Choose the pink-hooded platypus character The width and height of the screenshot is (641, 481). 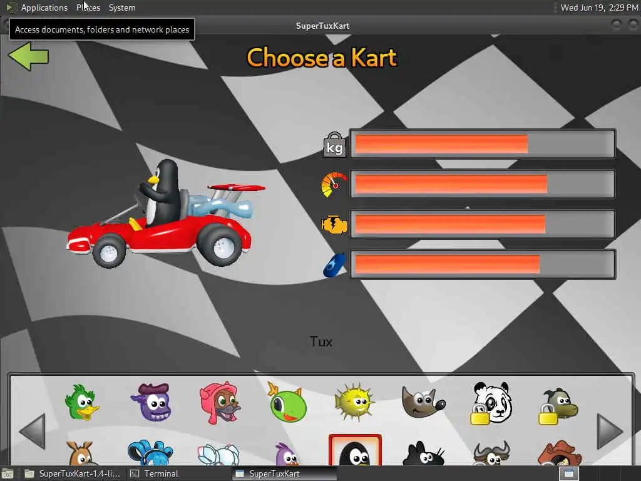pos(220,403)
